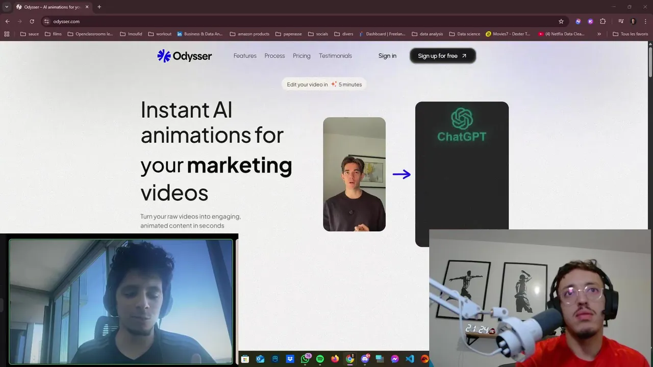Image resolution: width=653 pixels, height=367 pixels.
Task: Open the 'workout' bookmark folder
Action: click(160, 34)
